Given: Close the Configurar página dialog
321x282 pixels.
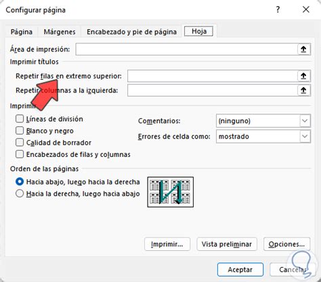Looking at the screenshot, I should point(306,9).
